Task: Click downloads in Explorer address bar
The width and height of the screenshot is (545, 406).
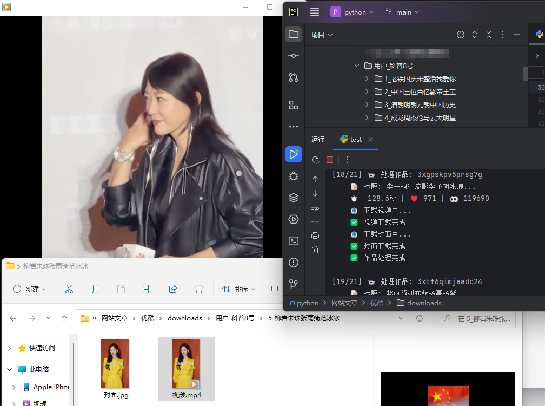Action: point(185,318)
